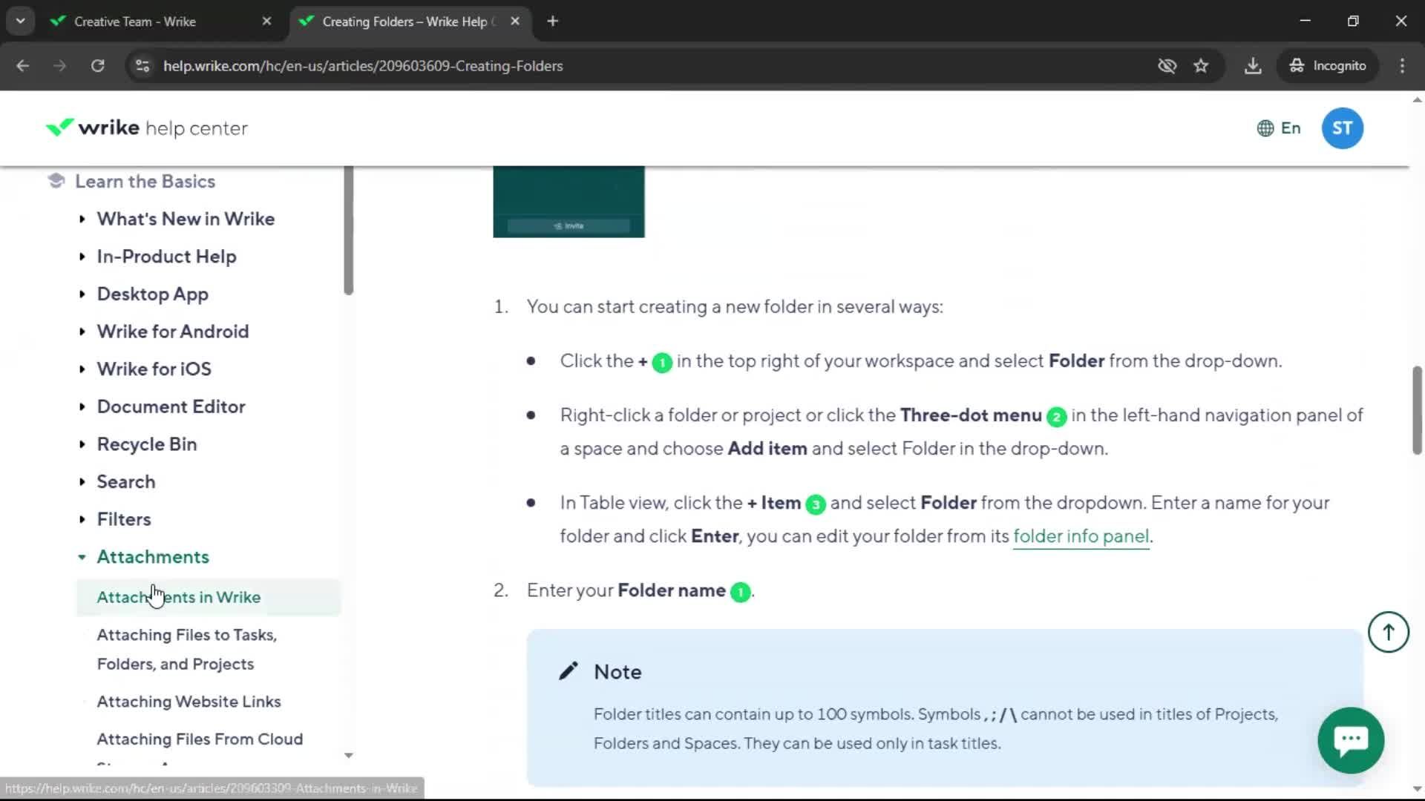The width and height of the screenshot is (1425, 801).
Task: Open the ST user avatar menu
Action: click(1342, 128)
